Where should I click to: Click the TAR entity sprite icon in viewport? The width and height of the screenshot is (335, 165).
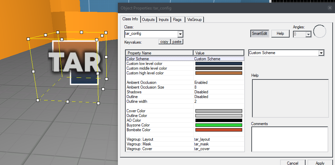(76, 62)
